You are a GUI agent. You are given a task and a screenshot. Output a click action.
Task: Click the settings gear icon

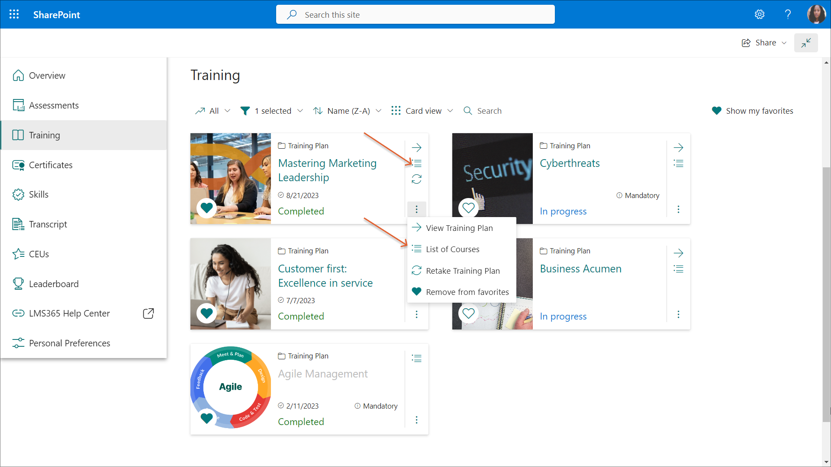tap(760, 14)
